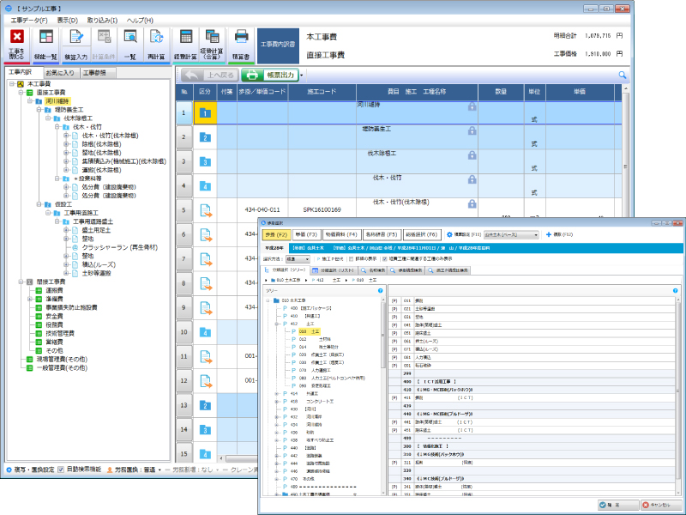
Task: Click the 帳票出力 button
Action: [272, 76]
